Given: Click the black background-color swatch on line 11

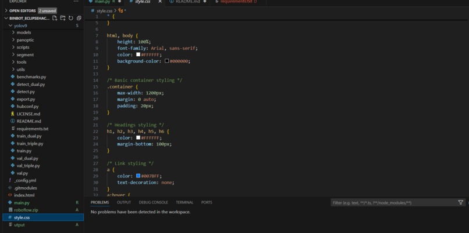Looking at the screenshot, I should pyautogui.click(x=167, y=61).
